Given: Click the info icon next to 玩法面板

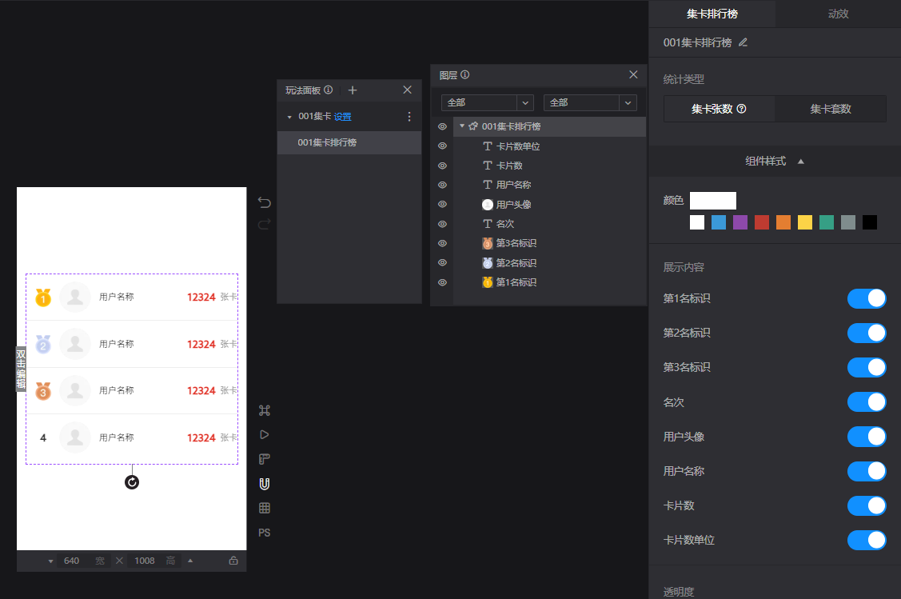Looking at the screenshot, I should pyautogui.click(x=328, y=90).
